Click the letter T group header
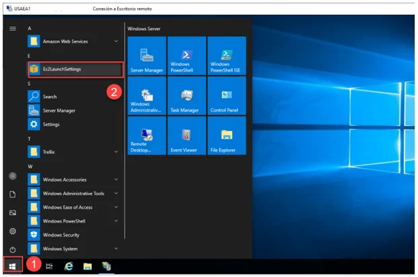Image resolution: width=418 pixels, height=277 pixels. point(29,138)
